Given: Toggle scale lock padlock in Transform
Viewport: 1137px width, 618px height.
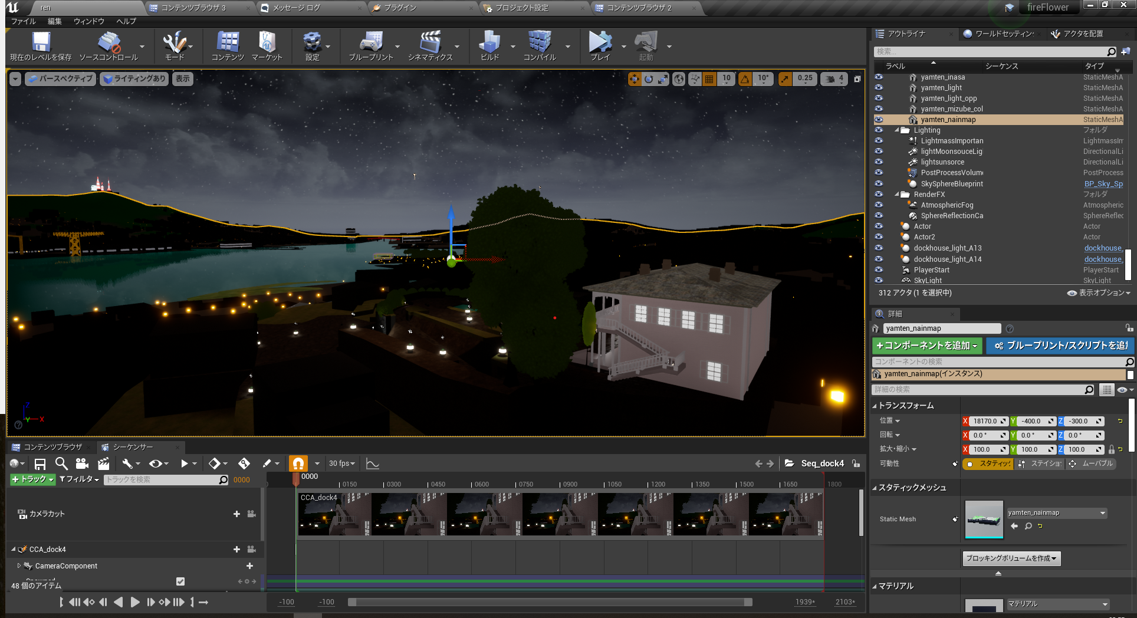Looking at the screenshot, I should 1111,449.
